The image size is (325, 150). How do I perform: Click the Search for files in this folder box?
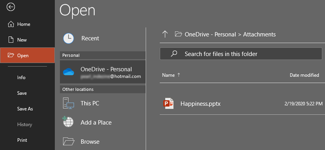(x=241, y=54)
